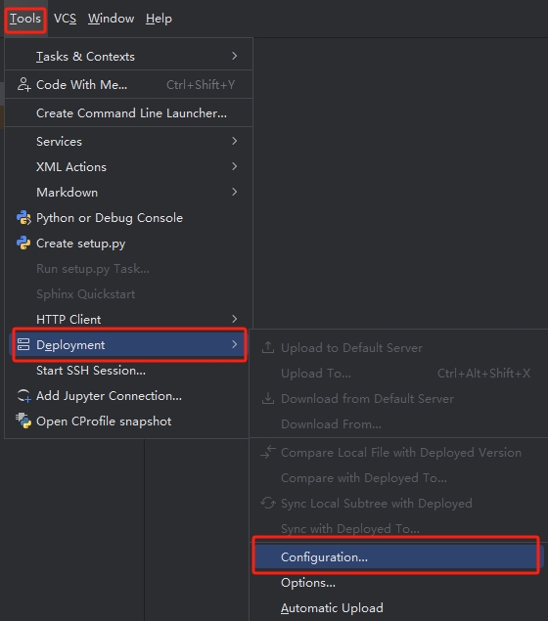The height and width of the screenshot is (621, 548).
Task: Select Configuration... in Deployment submenu
Action: tap(398, 556)
